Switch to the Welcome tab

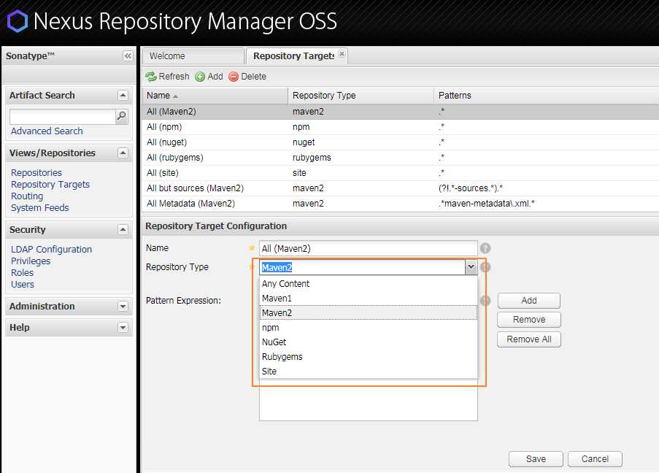point(193,56)
